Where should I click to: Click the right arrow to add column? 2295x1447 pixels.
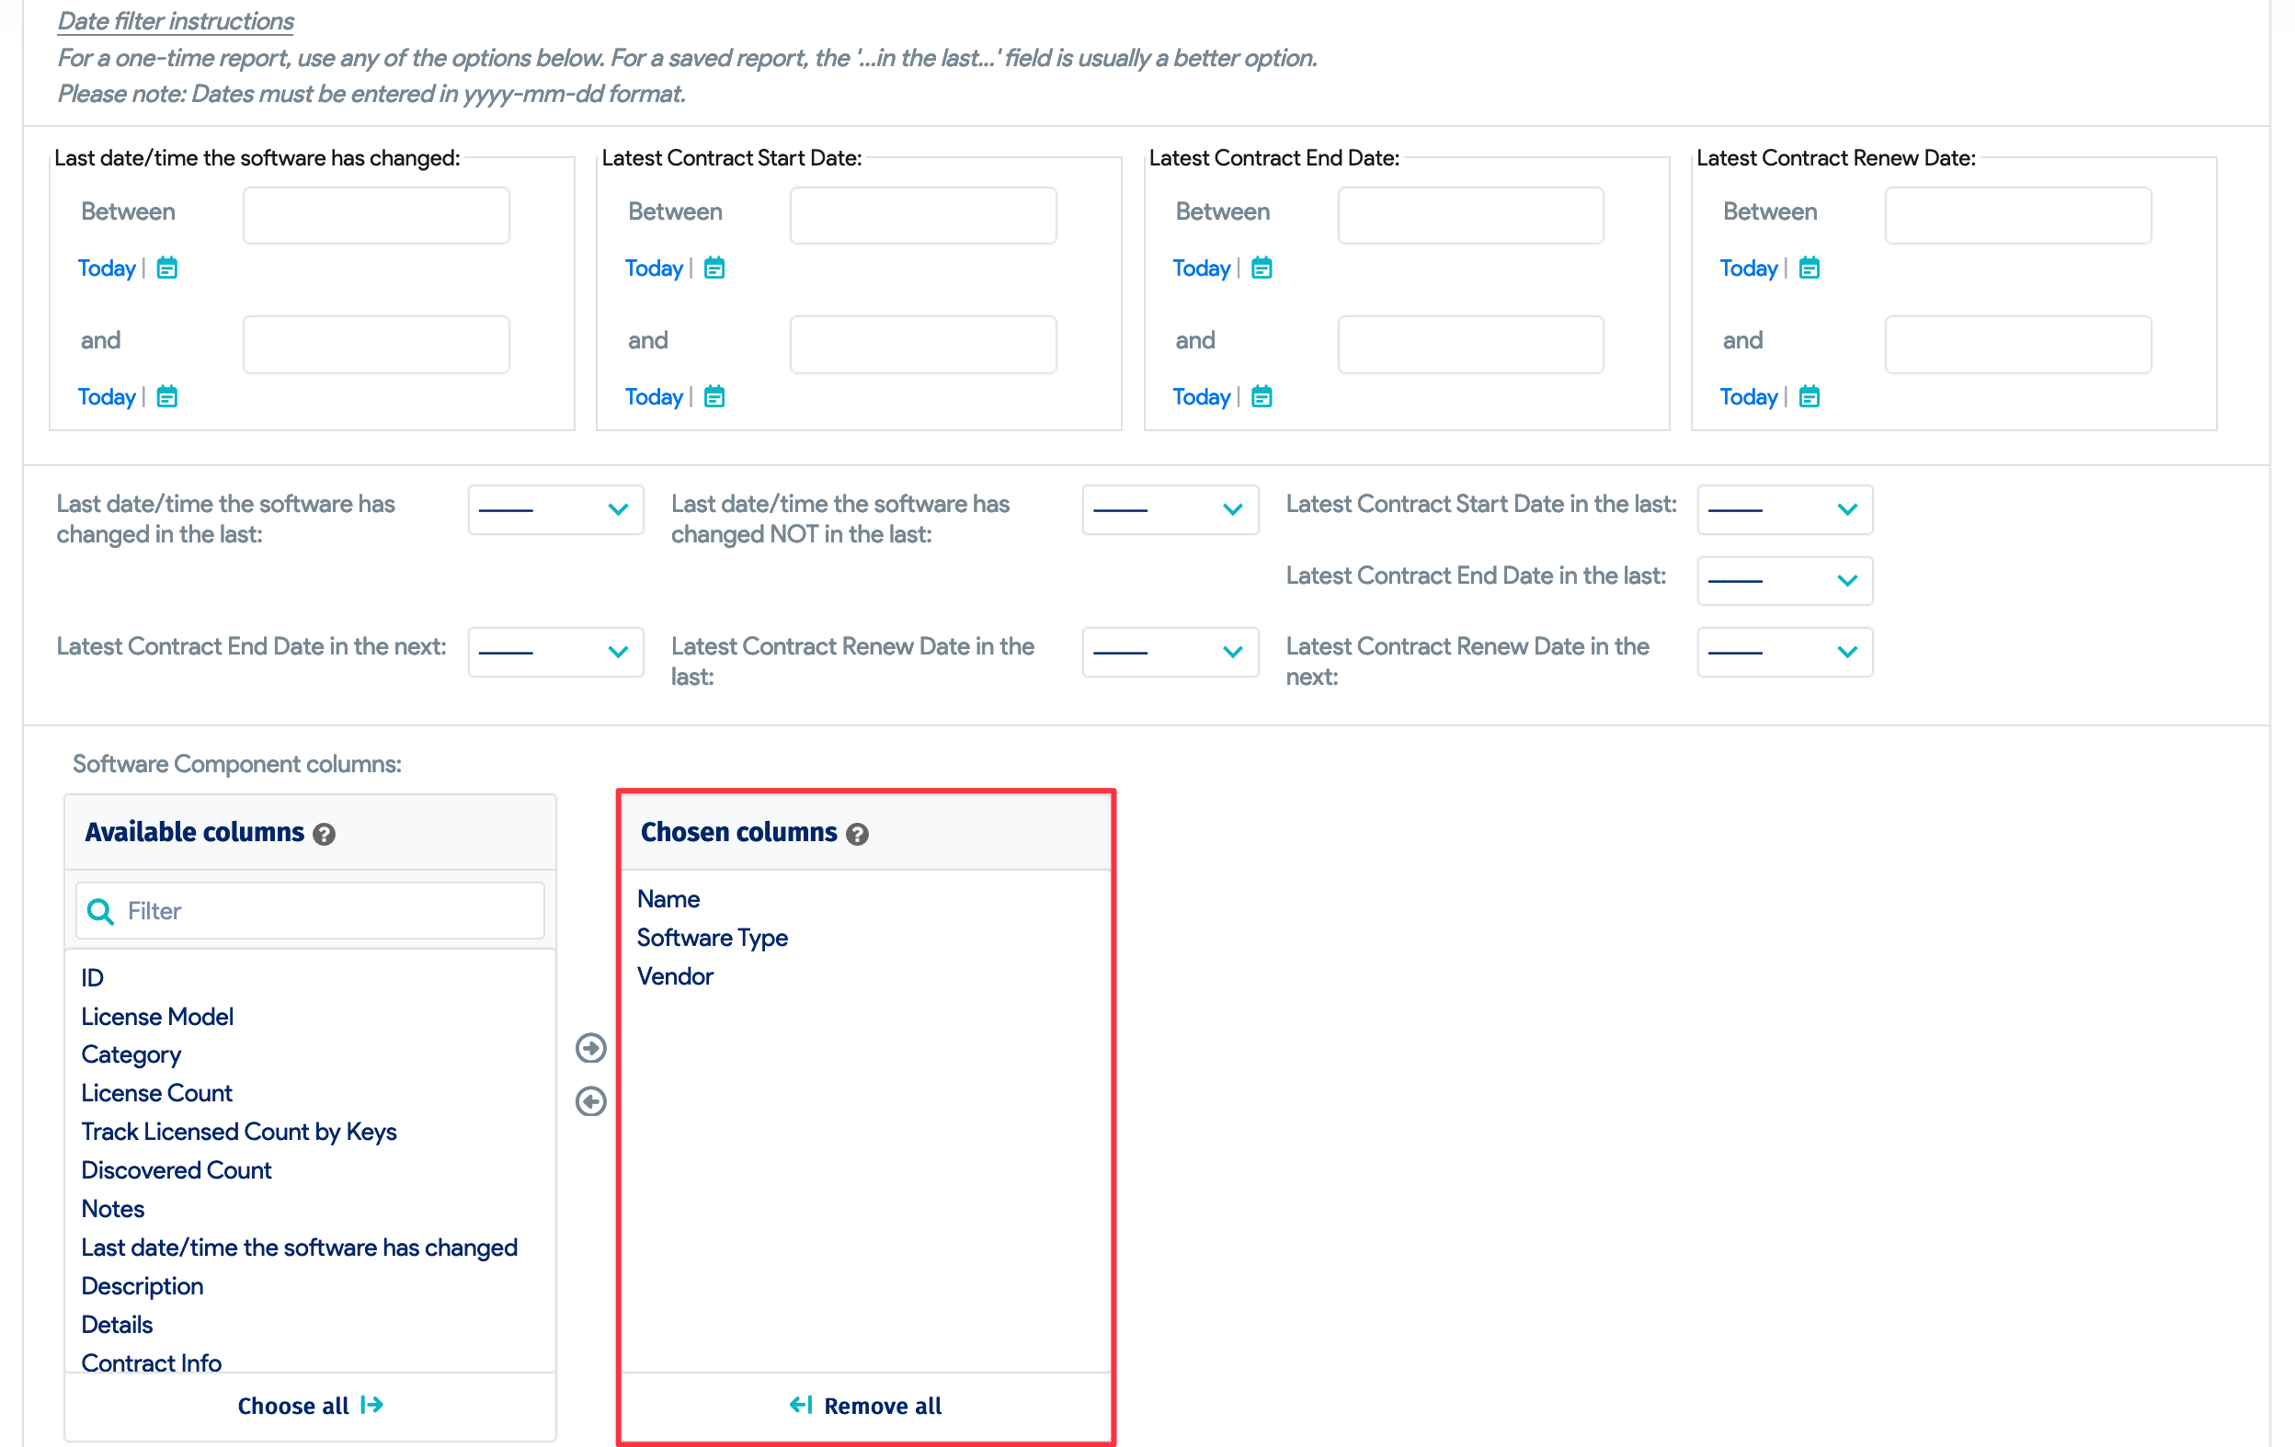pos(591,1048)
